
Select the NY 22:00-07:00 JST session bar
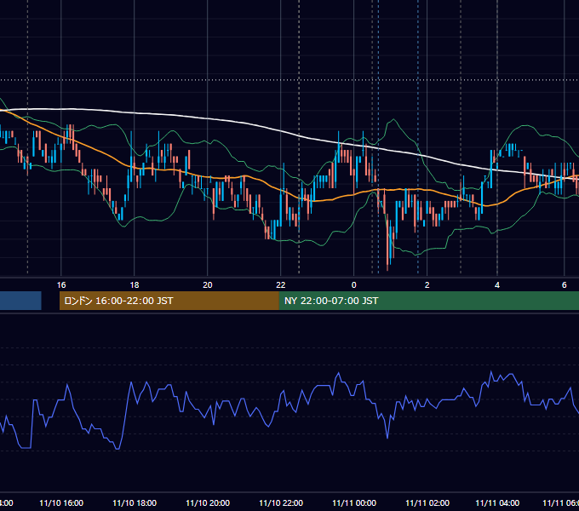coord(428,301)
